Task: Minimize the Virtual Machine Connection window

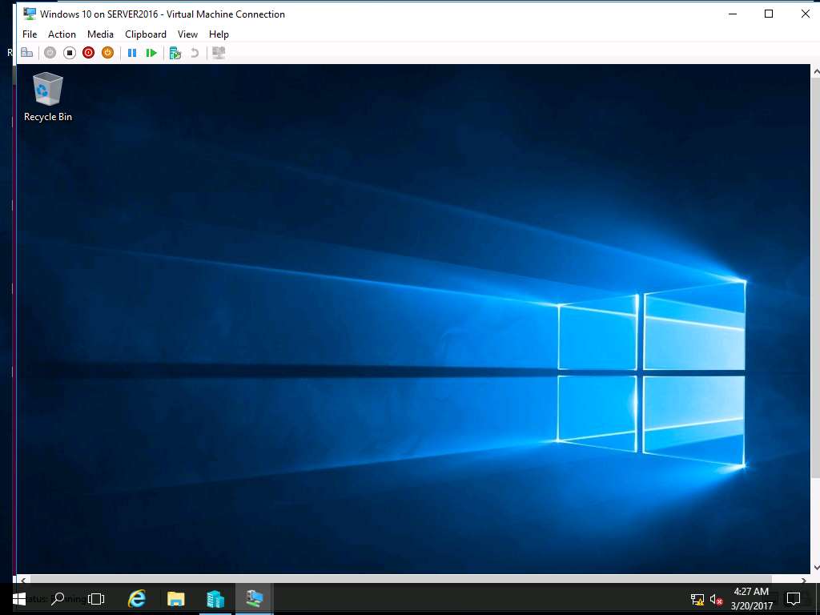Action: point(733,14)
